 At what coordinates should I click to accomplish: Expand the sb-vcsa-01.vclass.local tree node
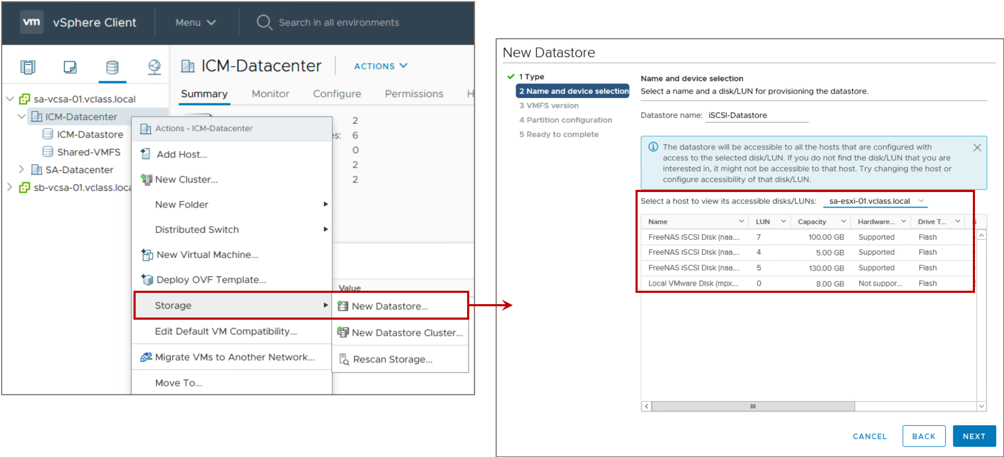point(10,187)
